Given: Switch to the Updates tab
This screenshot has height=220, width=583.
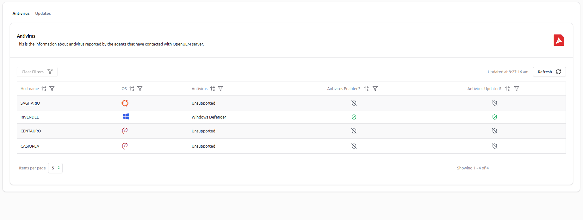Looking at the screenshot, I should click(x=43, y=13).
